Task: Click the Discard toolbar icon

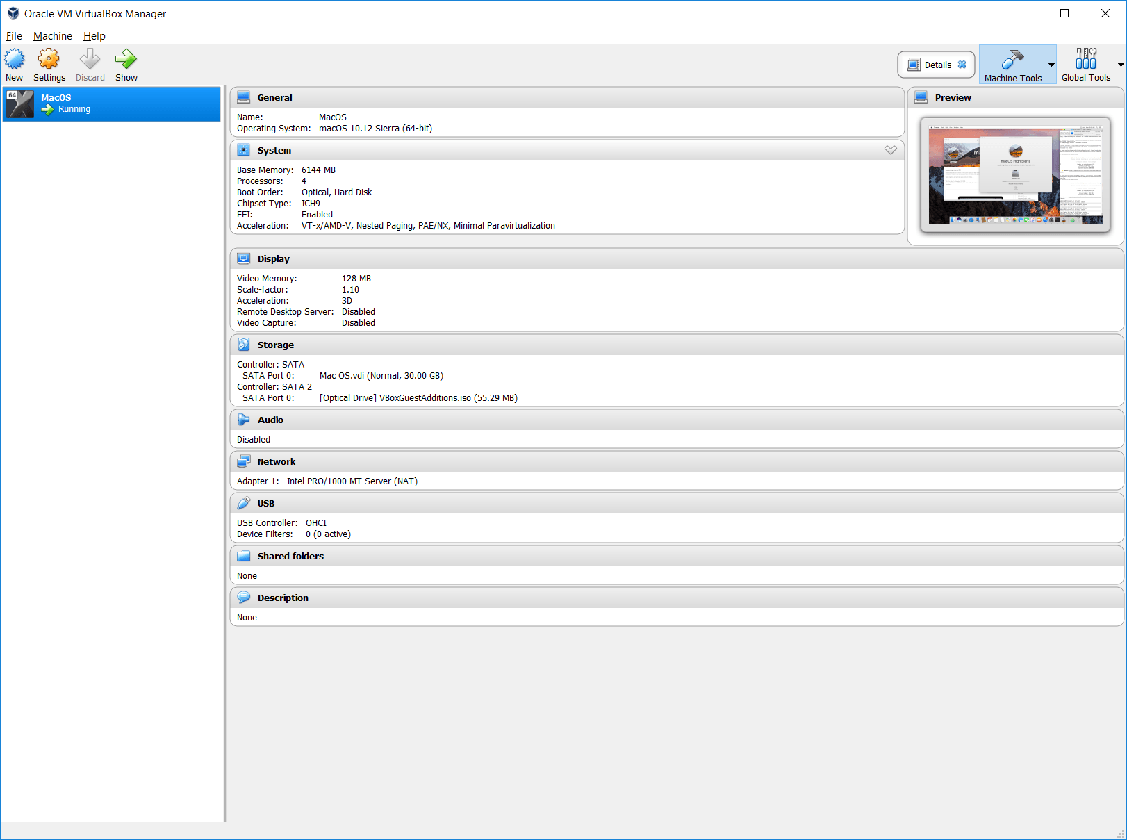Action: pos(90,60)
